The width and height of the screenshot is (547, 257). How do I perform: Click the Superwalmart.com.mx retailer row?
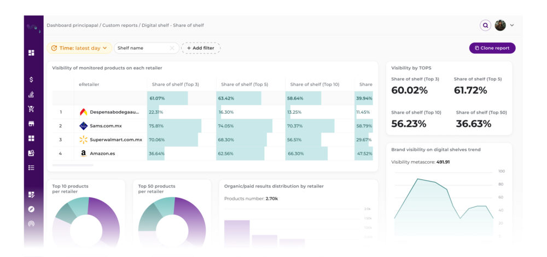[212, 139]
